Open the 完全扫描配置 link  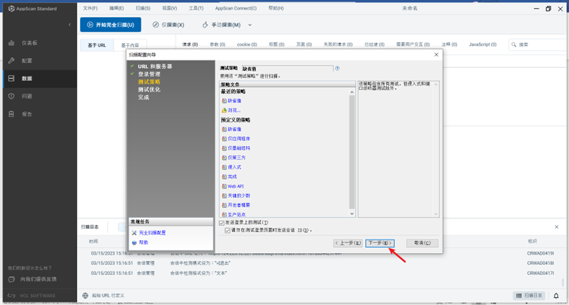point(153,233)
